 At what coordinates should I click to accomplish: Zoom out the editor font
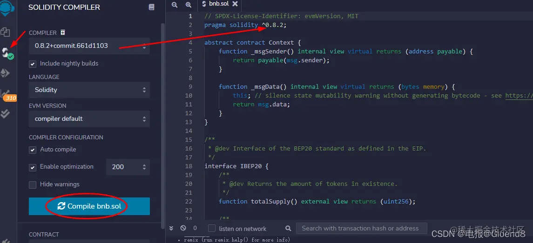(175, 5)
